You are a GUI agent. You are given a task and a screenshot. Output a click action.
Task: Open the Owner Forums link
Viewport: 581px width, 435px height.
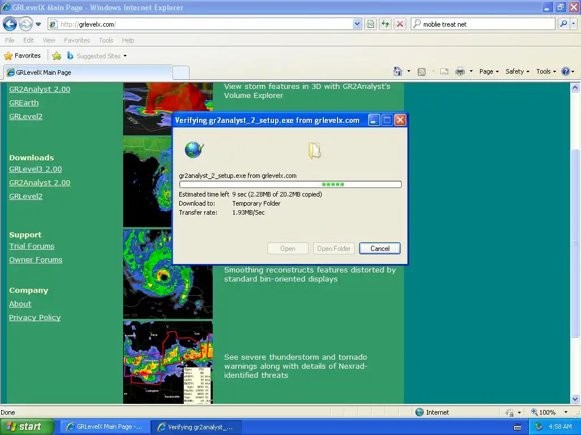tap(36, 259)
